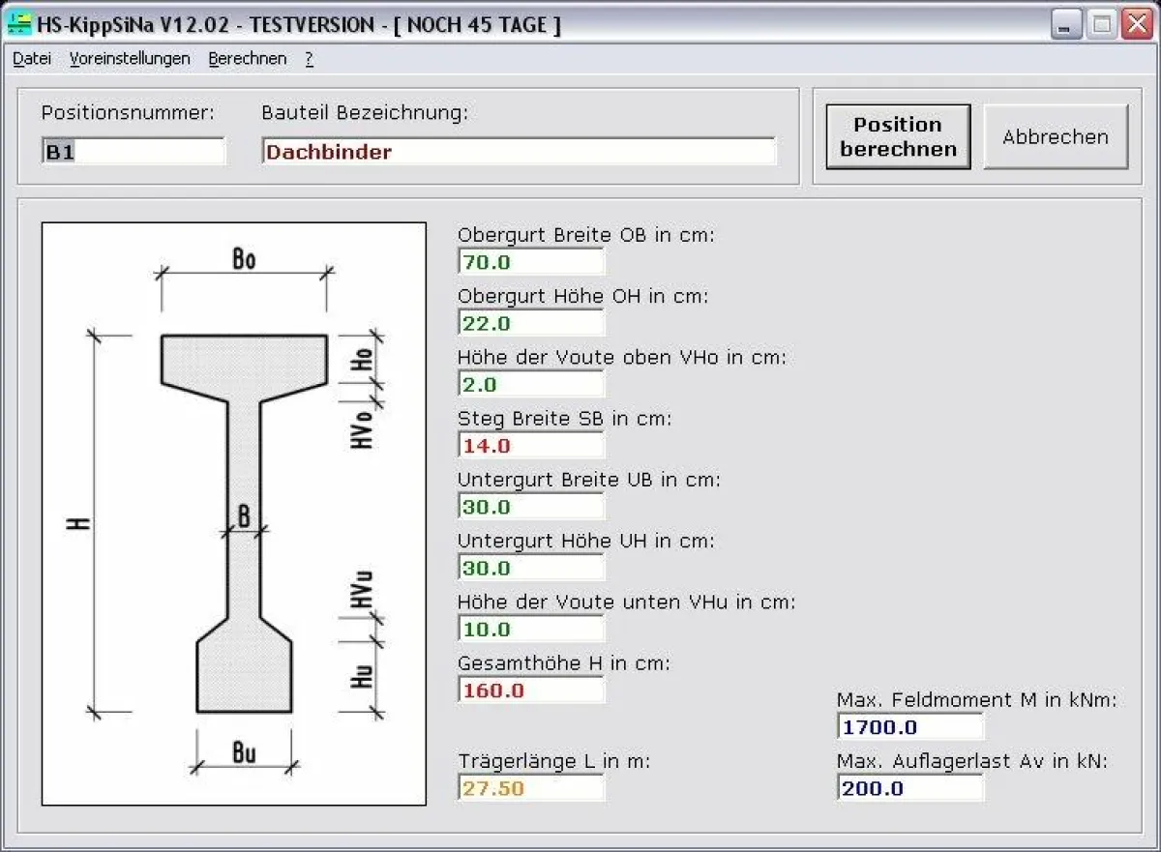Click the HS-KippSiNa app icon in title bar

pyautogui.click(x=19, y=24)
